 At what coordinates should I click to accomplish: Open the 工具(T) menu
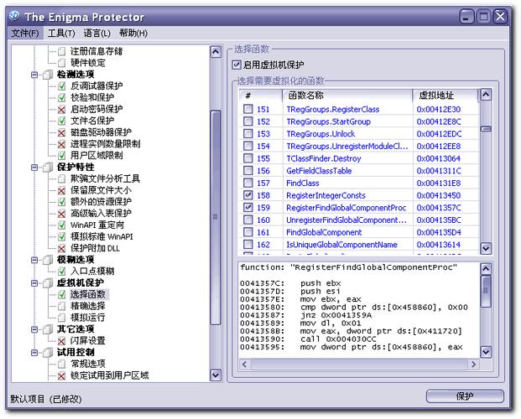(61, 34)
